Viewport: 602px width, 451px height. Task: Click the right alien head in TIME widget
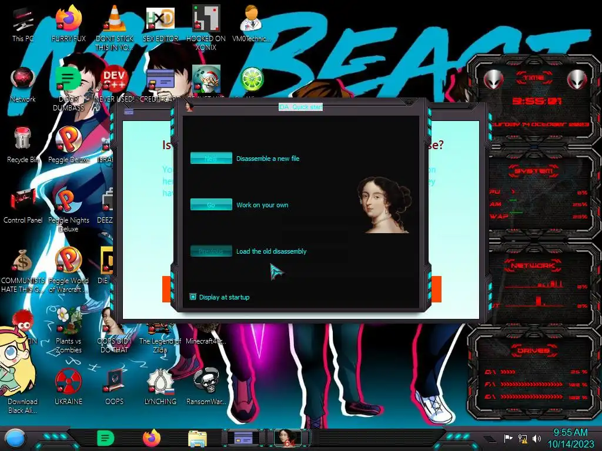point(577,79)
